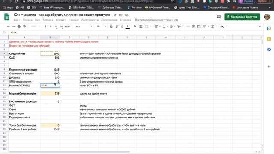Open the zoom level dropdown
Viewport: 274px width, 154px height.
36,27
